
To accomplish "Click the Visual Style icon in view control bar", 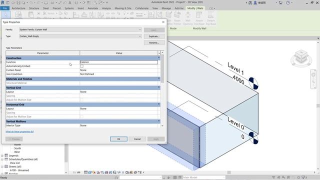I will click(x=90, y=172).
